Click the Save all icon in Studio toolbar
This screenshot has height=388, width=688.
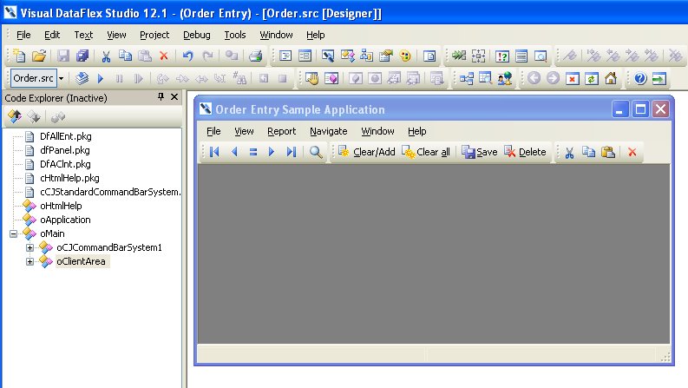pos(82,56)
